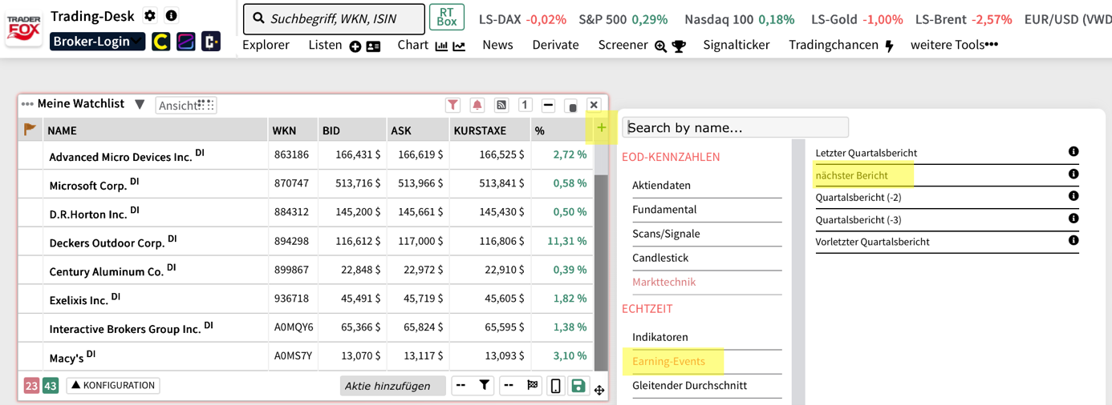Image resolution: width=1112 pixels, height=405 pixels.
Task: Click the Nasdaq 100 ticker
Action: pos(739,19)
